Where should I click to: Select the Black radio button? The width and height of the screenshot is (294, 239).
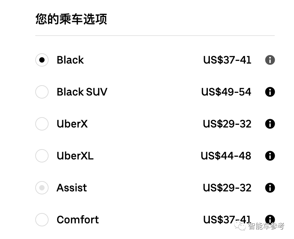point(42,60)
